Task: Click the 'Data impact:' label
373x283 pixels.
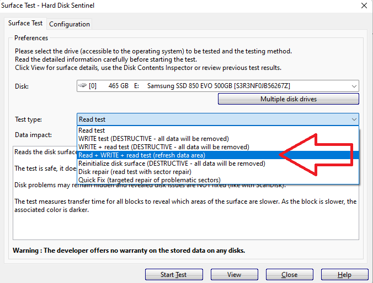Action: [x=33, y=135]
